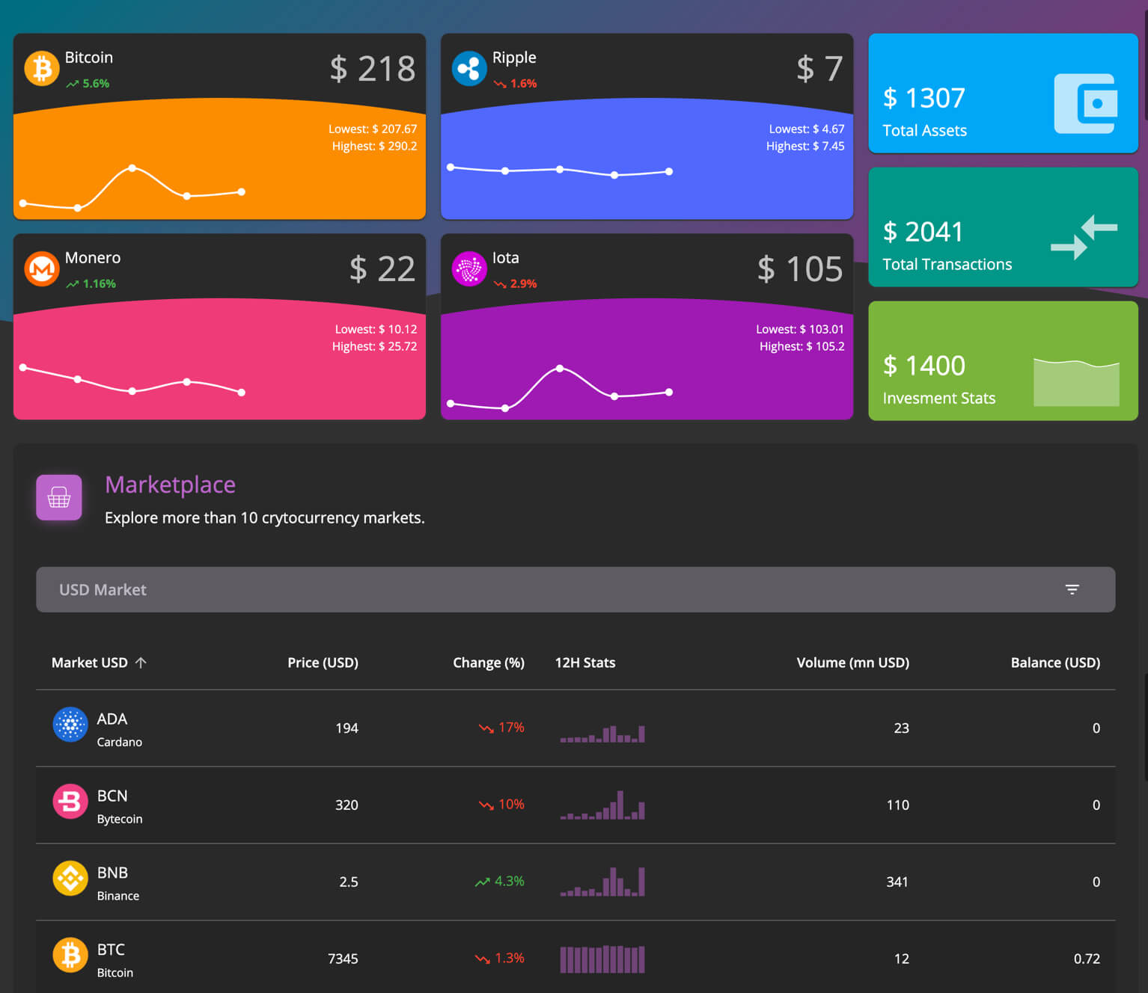Open the Total Assets $ 1307 card

[1003, 93]
